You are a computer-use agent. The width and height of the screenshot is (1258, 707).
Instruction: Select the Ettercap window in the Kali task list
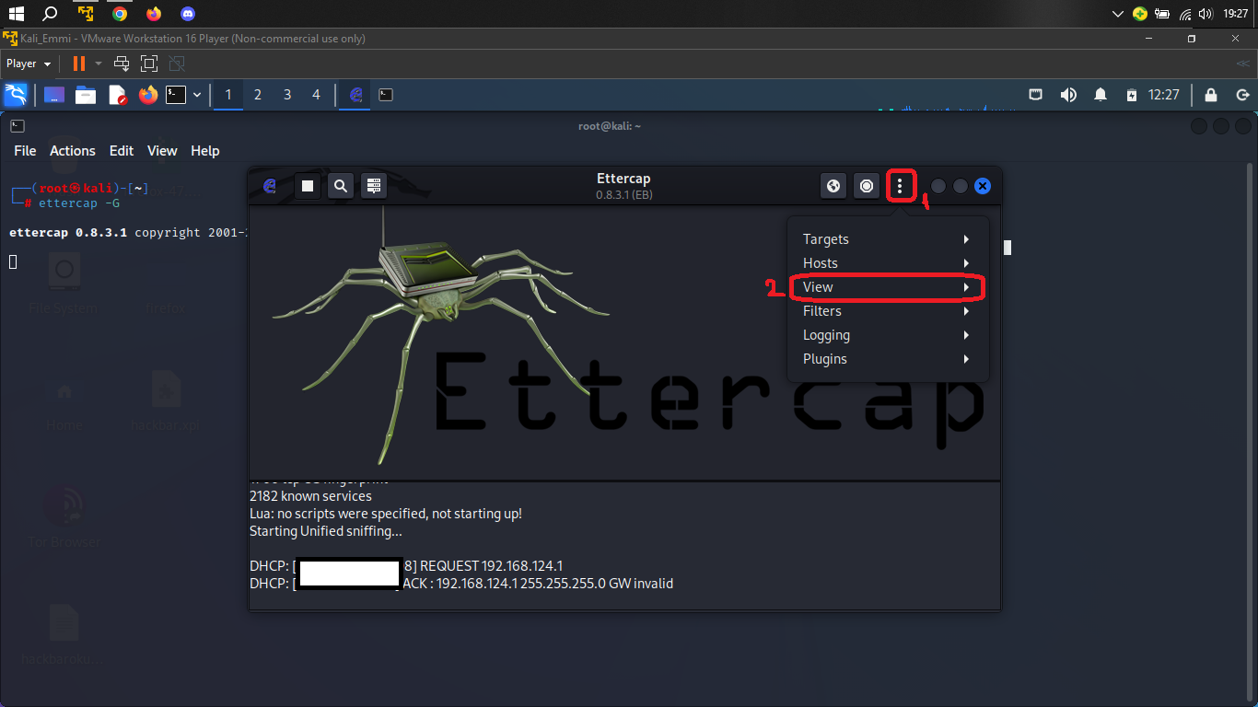(x=356, y=95)
